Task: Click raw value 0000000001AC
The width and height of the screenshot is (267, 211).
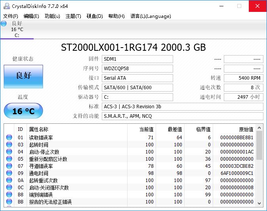Action: coord(237,152)
